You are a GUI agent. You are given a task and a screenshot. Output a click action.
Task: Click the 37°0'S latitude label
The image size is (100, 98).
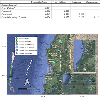3,46
